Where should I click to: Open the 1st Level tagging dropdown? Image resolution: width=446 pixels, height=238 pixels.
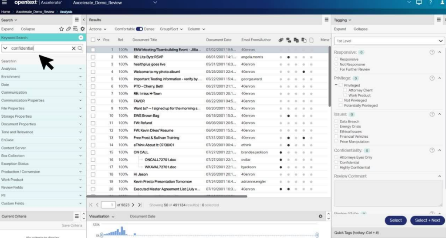pyautogui.click(x=389, y=41)
